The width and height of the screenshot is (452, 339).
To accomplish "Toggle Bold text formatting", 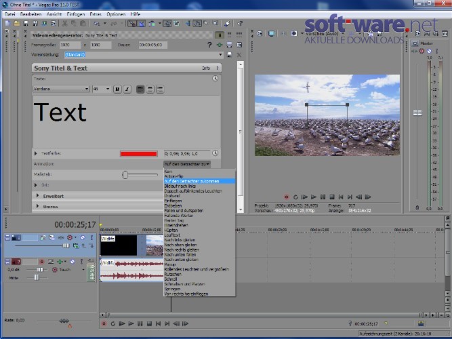I will (x=117, y=89).
